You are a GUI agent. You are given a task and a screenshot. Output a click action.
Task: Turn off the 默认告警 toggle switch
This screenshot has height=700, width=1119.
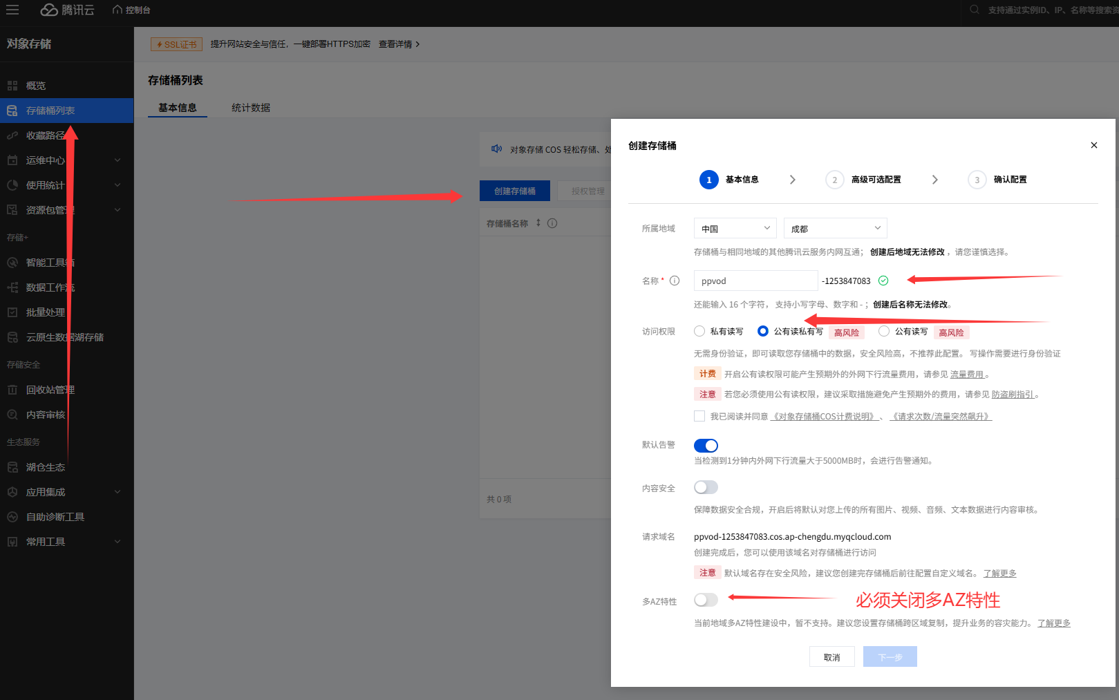706,446
